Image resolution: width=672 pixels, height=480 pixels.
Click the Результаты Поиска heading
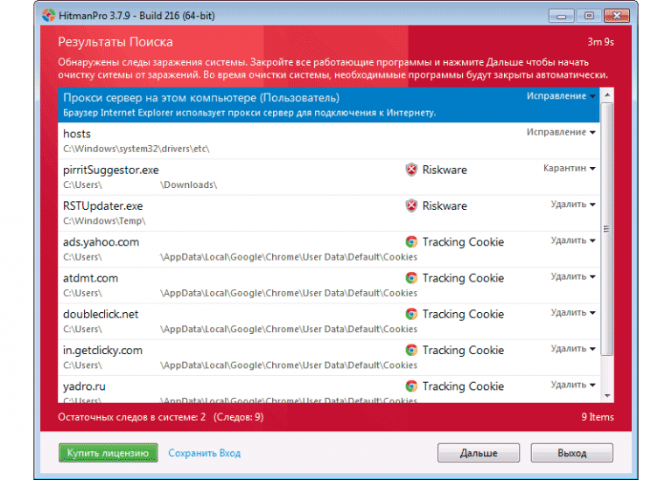point(115,42)
